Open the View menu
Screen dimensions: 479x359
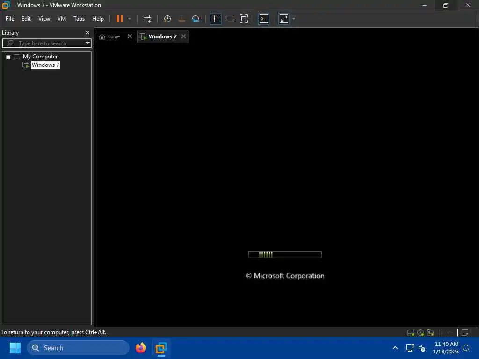tap(44, 19)
